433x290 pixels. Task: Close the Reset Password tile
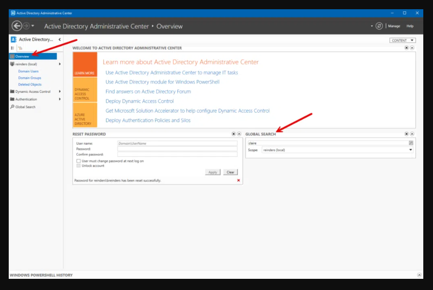click(233, 134)
